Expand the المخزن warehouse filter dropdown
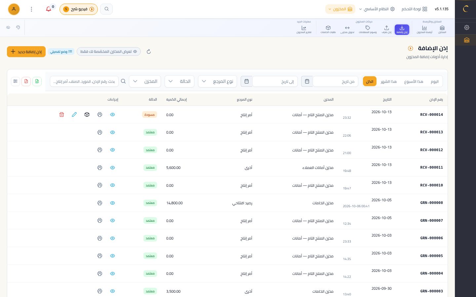 145,81
